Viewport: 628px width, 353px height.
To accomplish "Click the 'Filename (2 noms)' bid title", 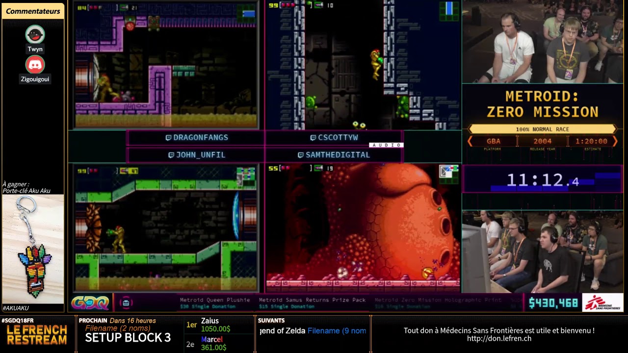I will point(118,328).
